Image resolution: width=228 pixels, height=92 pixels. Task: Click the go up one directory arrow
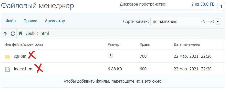click(x=5, y=34)
